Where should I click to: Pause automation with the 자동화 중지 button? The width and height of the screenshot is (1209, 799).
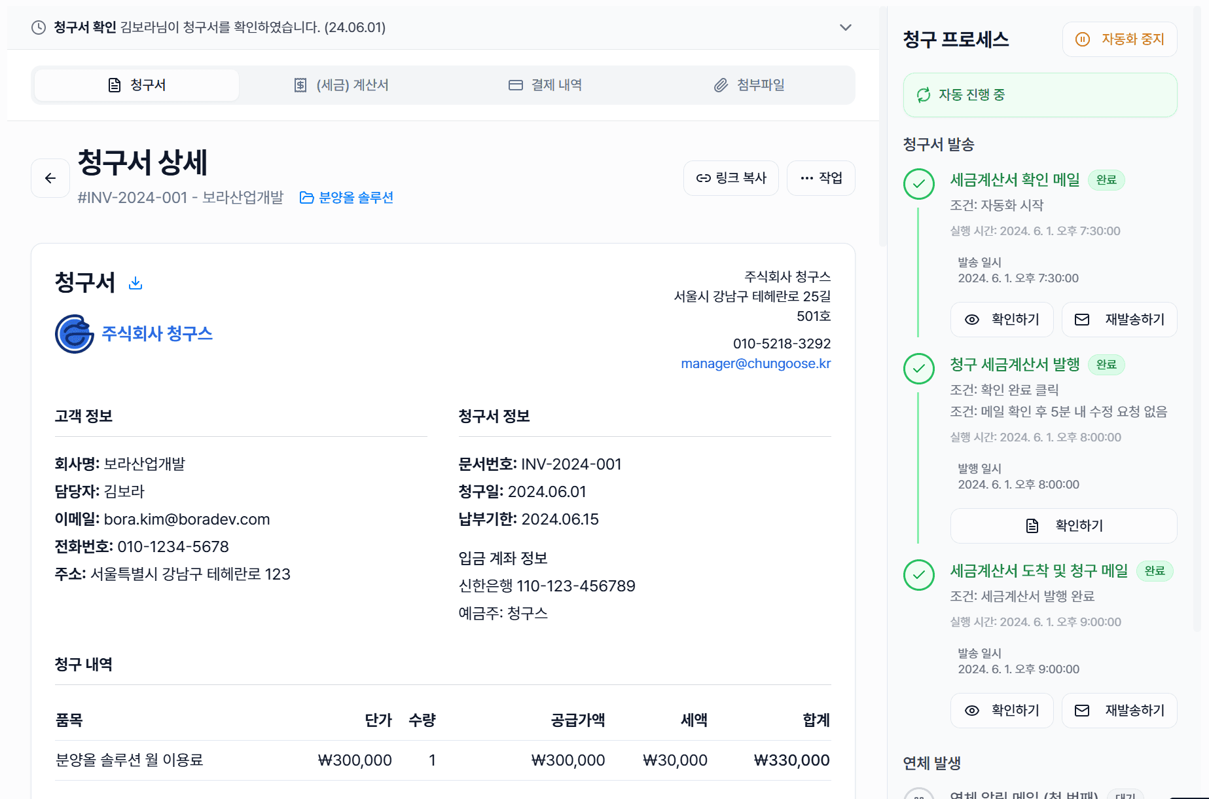1120,39
